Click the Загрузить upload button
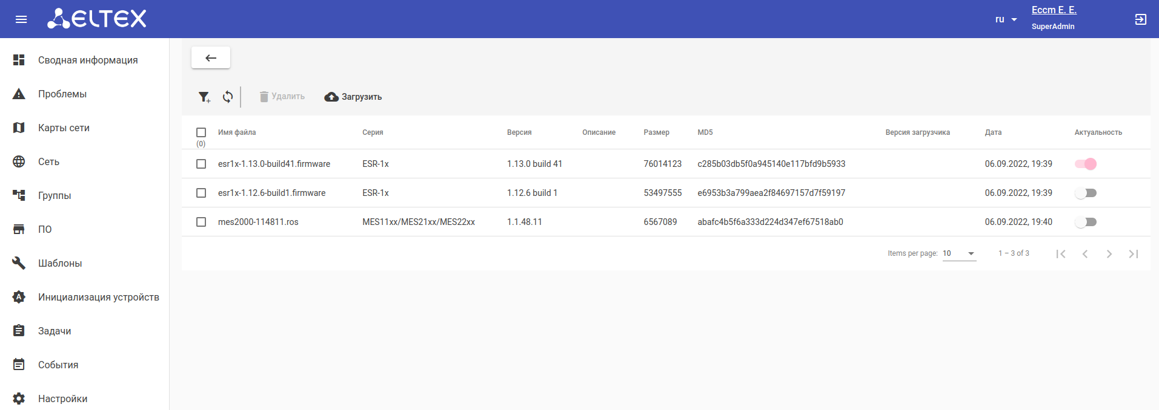Image resolution: width=1159 pixels, height=410 pixels. (x=353, y=97)
